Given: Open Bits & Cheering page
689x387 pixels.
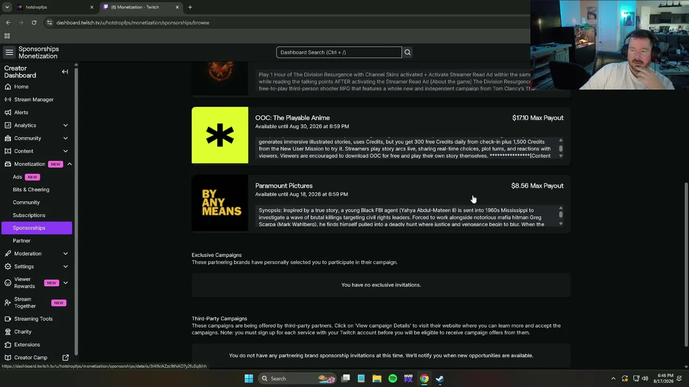Looking at the screenshot, I should pyautogui.click(x=31, y=190).
